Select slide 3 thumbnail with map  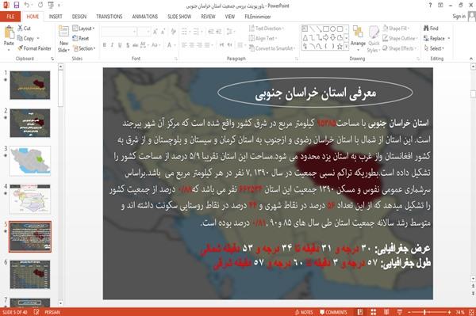(30, 162)
